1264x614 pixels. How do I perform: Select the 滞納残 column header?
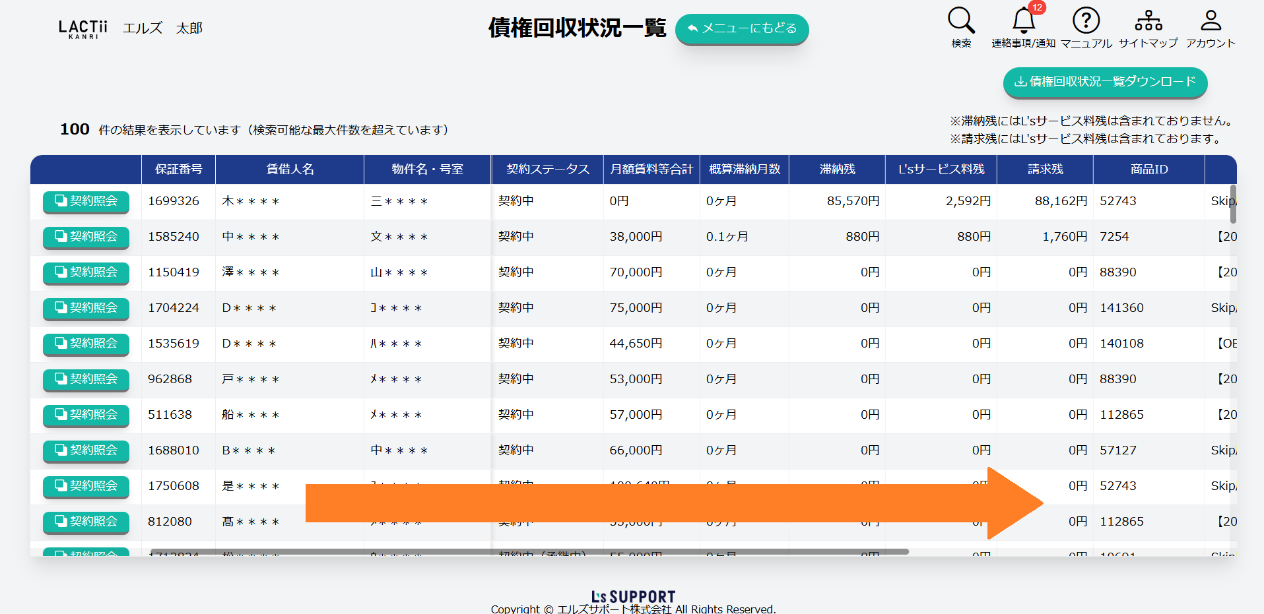click(x=837, y=169)
